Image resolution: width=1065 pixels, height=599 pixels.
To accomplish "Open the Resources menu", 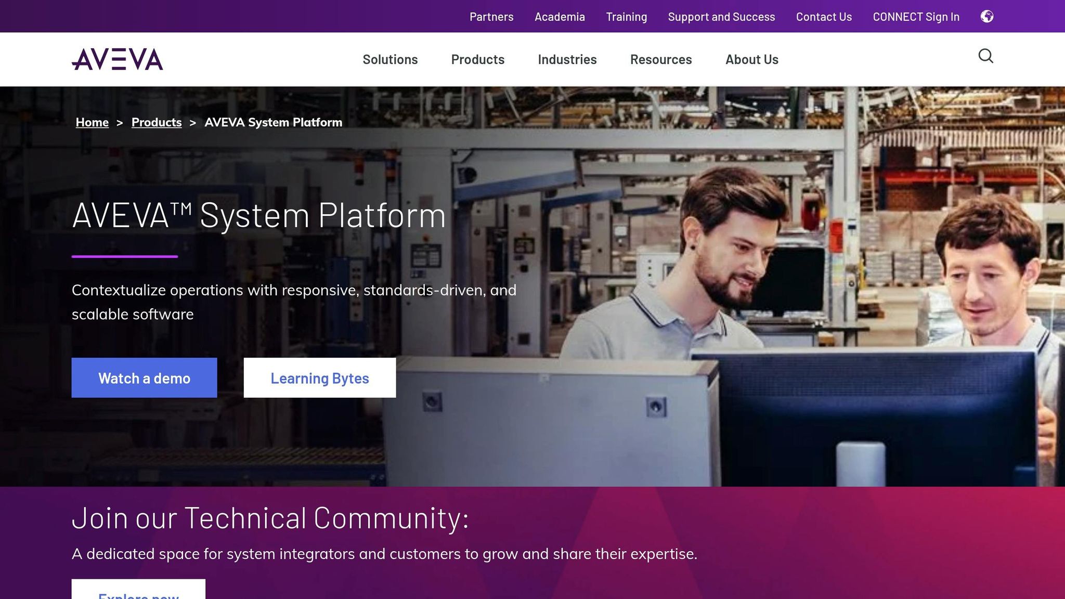I will tap(661, 59).
